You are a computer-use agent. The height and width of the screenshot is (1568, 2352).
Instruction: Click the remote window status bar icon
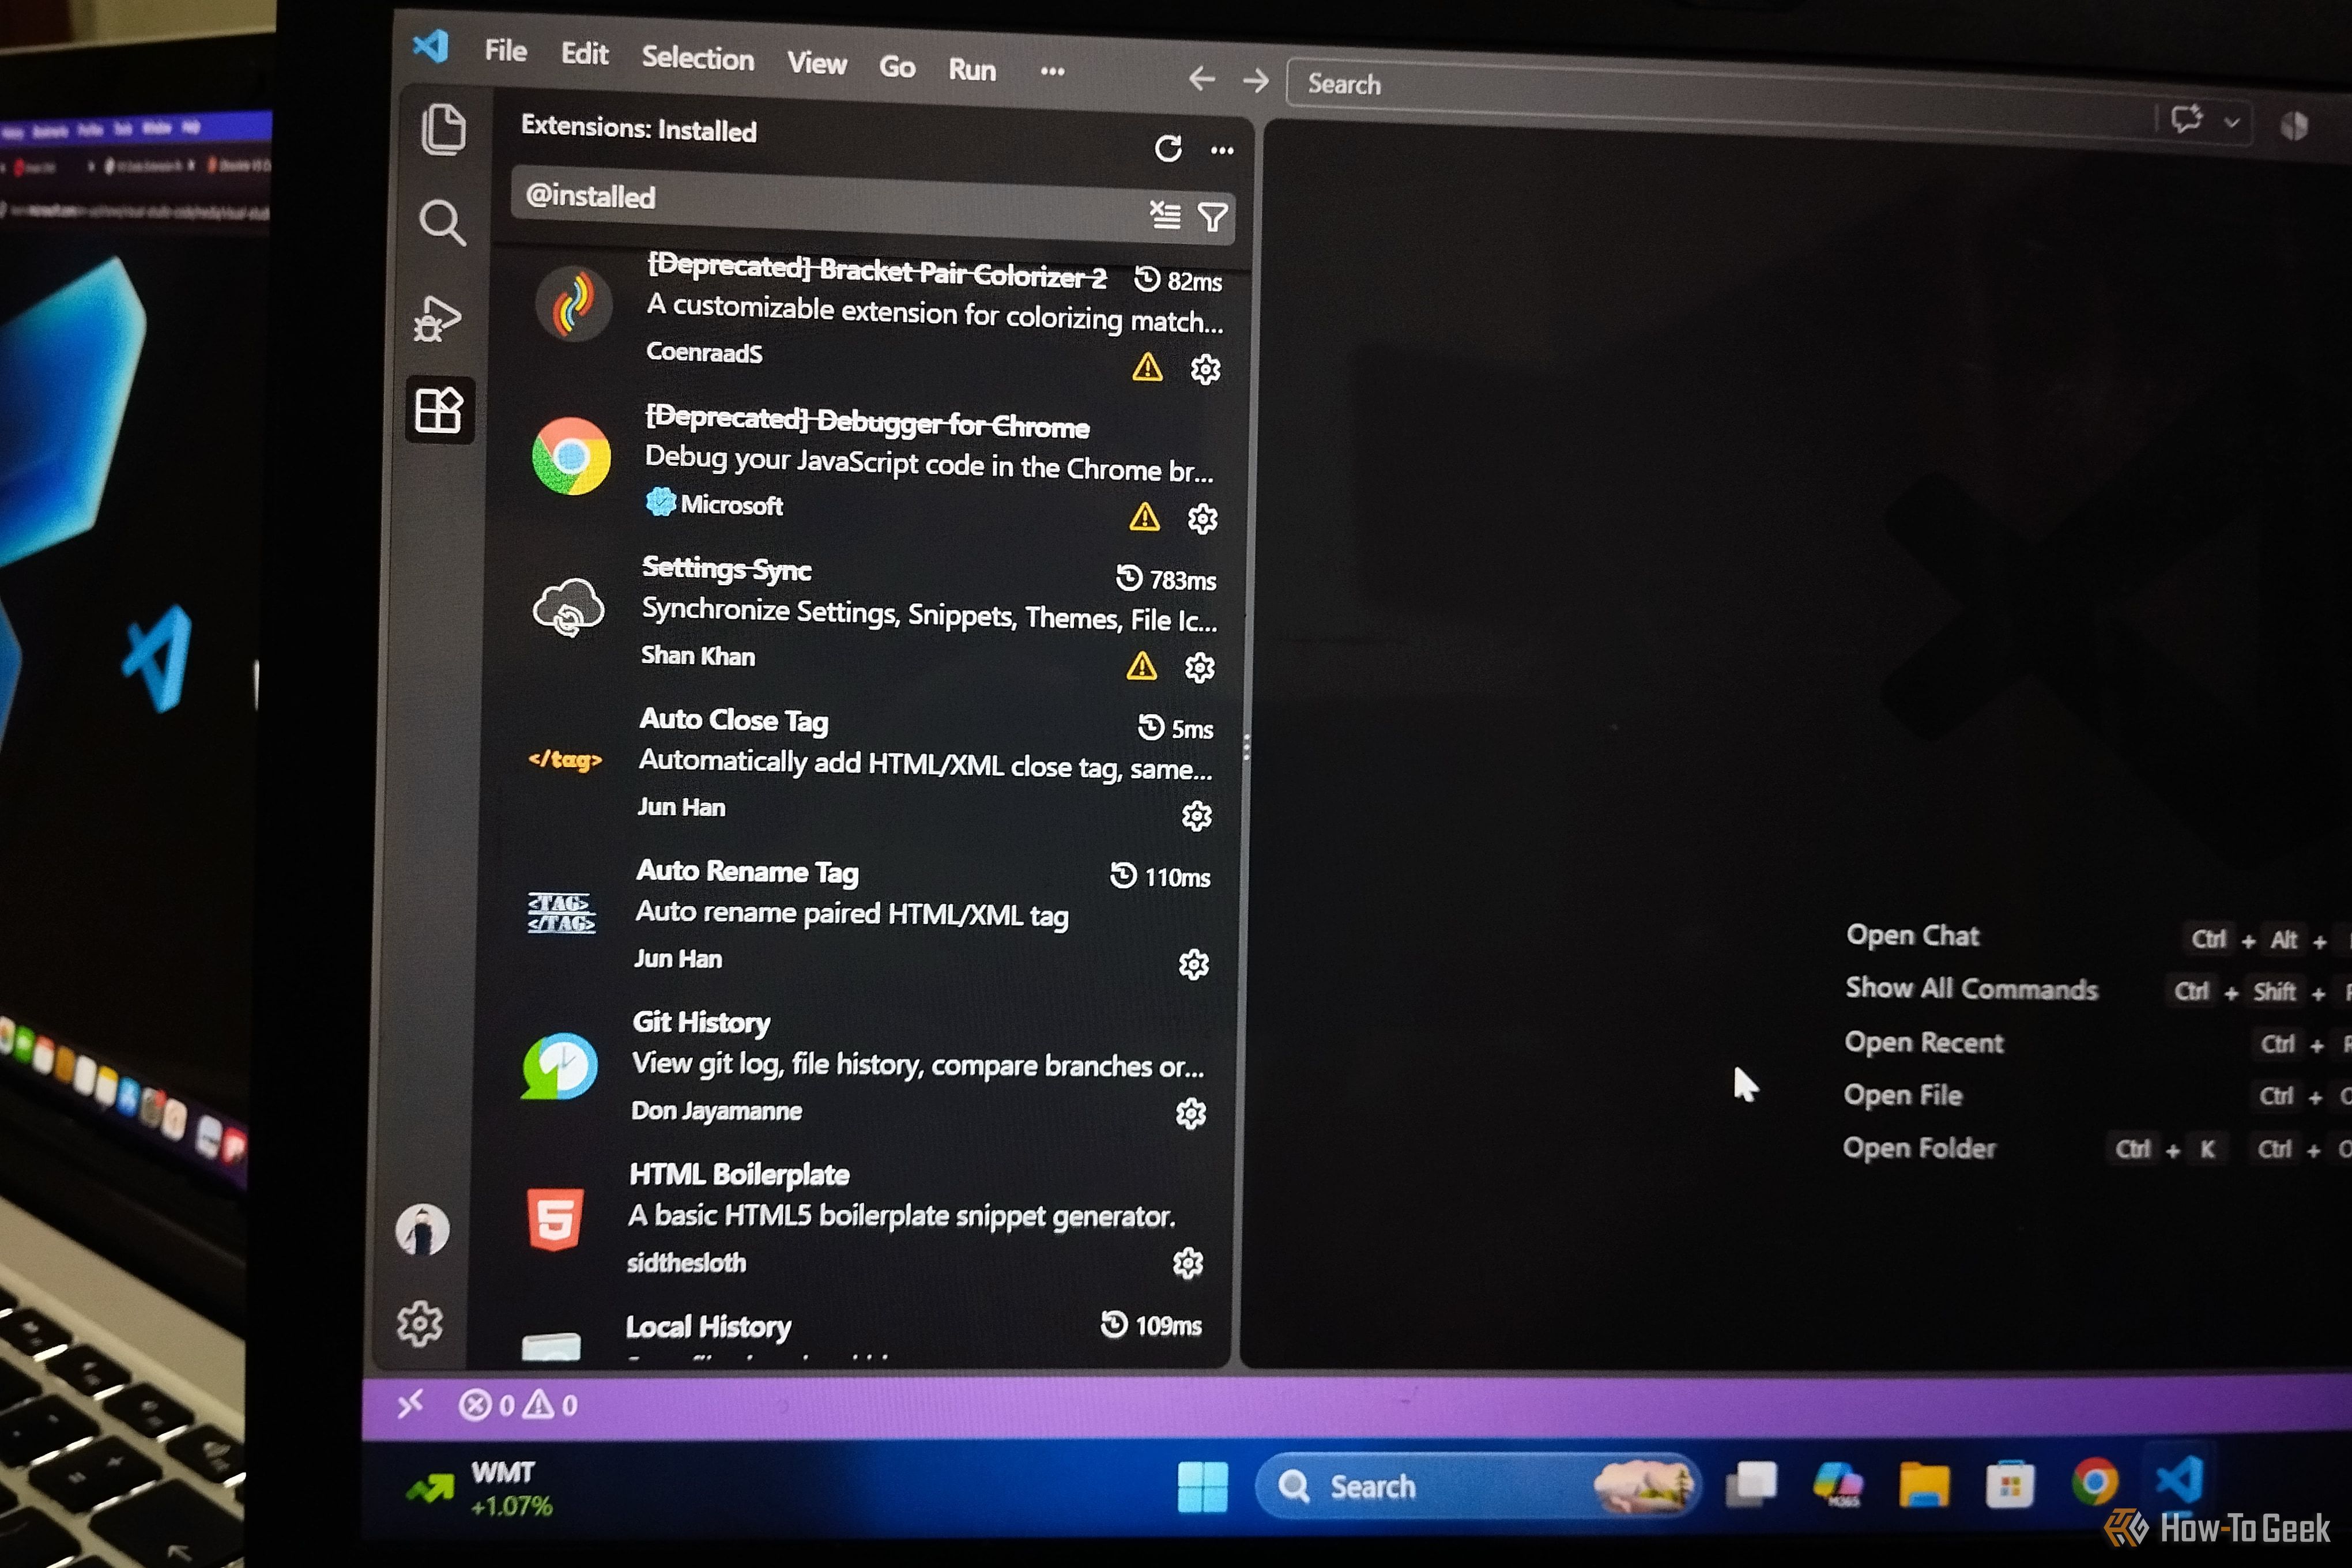pos(410,1404)
